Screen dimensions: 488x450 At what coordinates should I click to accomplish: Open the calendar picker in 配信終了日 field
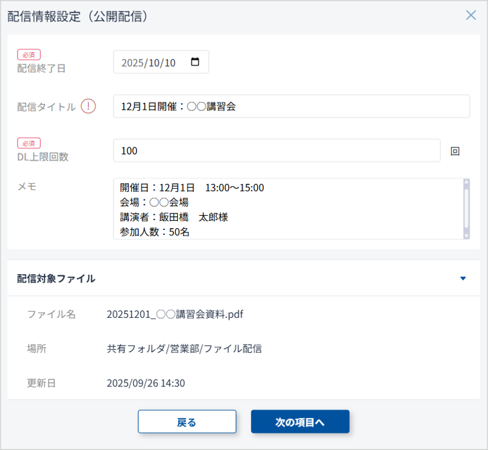point(195,62)
